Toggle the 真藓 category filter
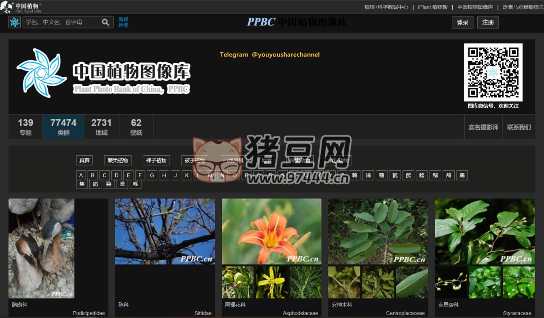 (x=84, y=160)
